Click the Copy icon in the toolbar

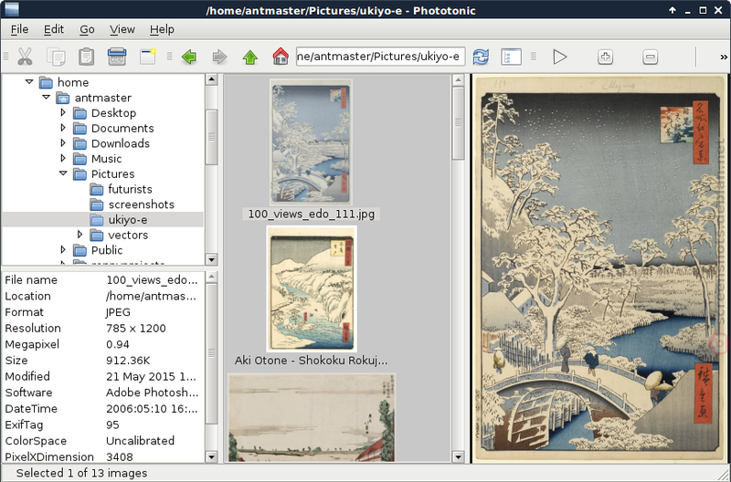pyautogui.click(x=56, y=57)
